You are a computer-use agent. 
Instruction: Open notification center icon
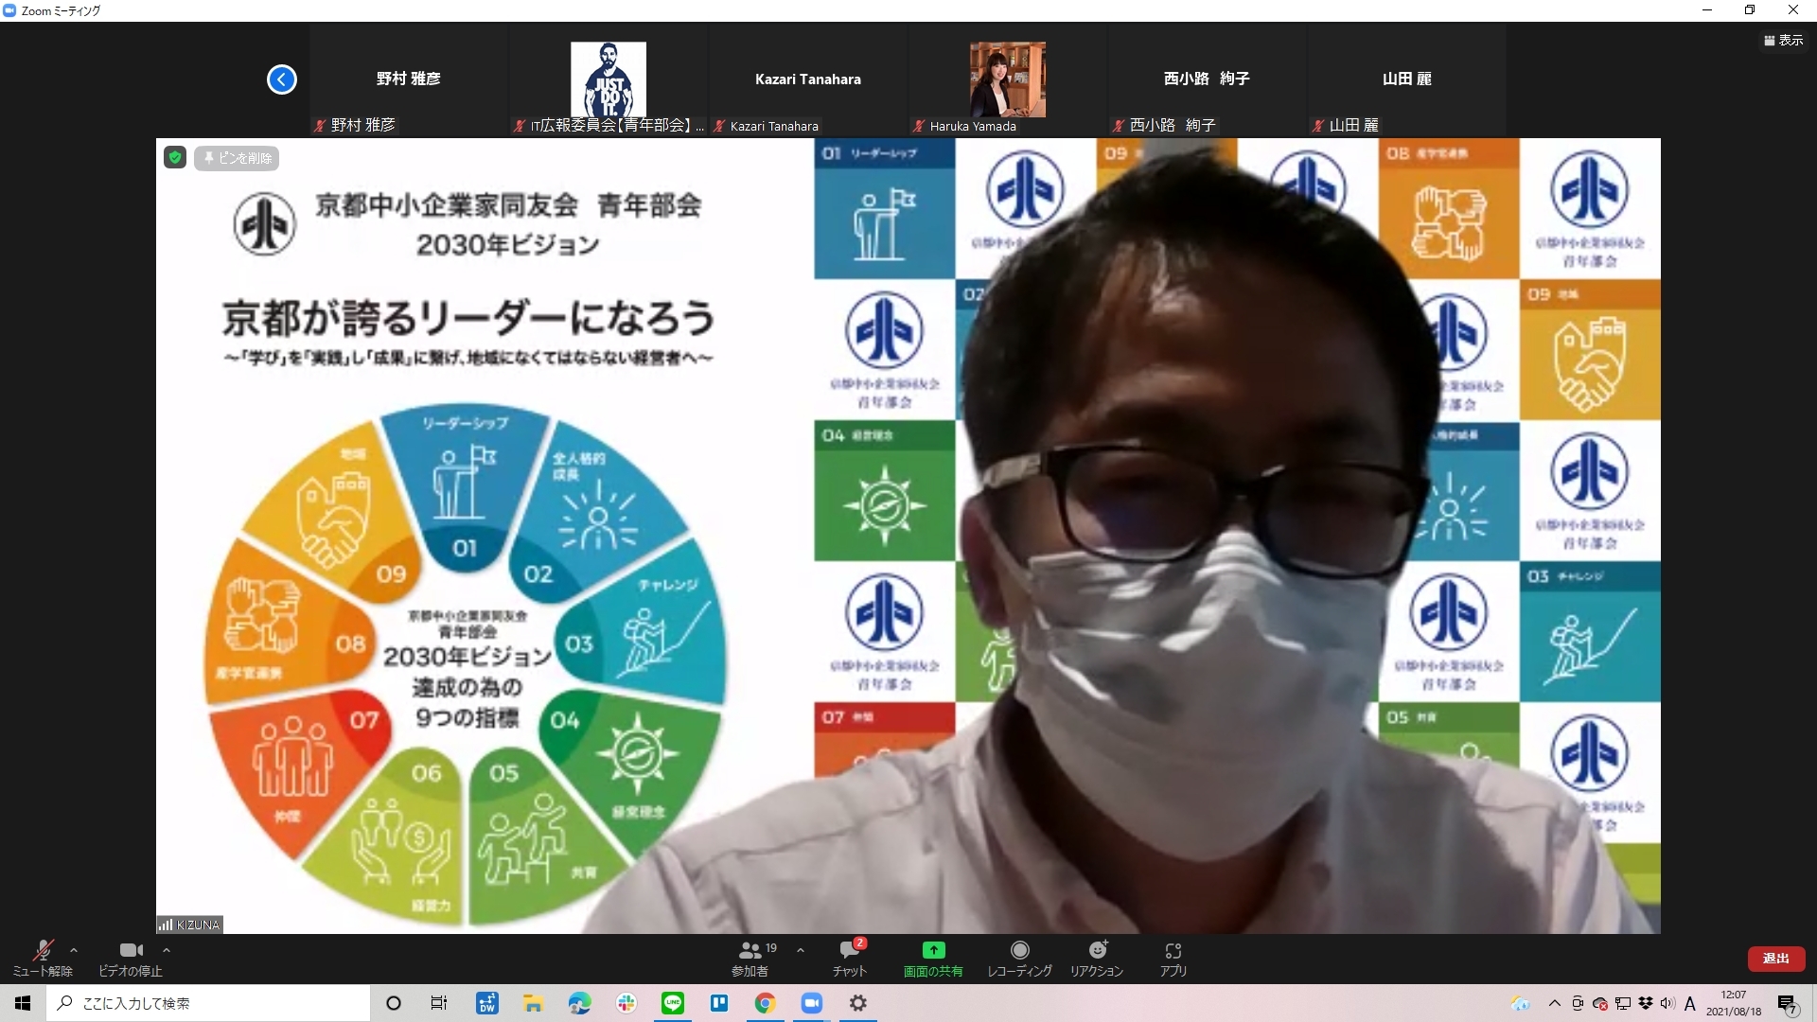click(1788, 1004)
